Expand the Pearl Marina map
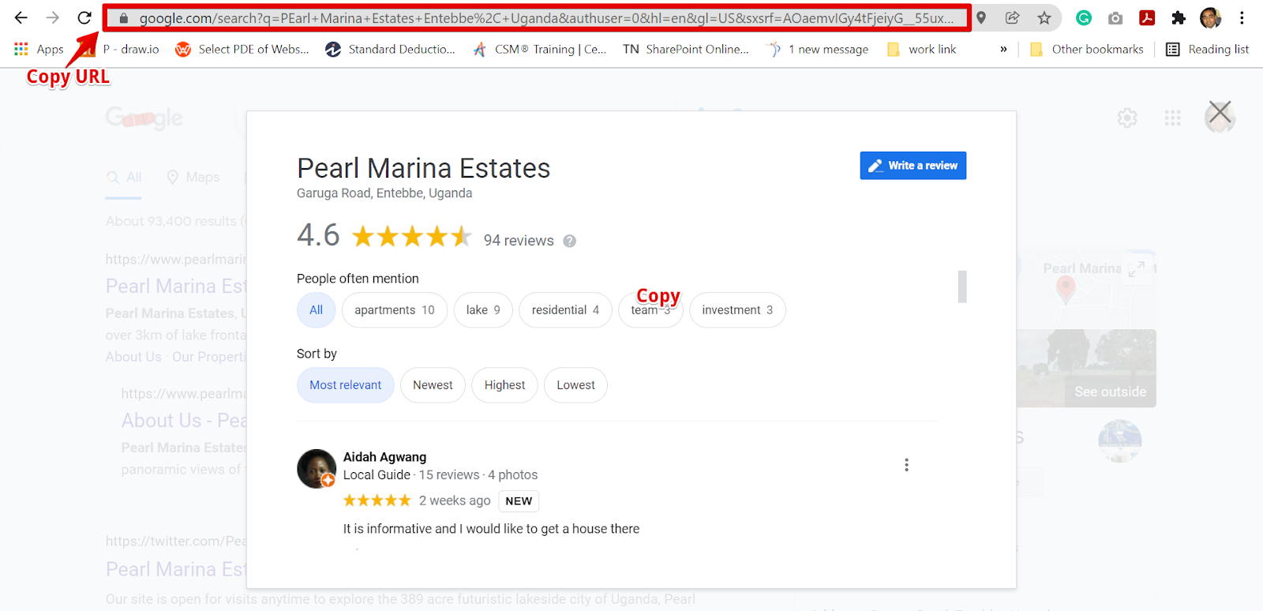The height and width of the screenshot is (611, 1263). tap(1137, 269)
